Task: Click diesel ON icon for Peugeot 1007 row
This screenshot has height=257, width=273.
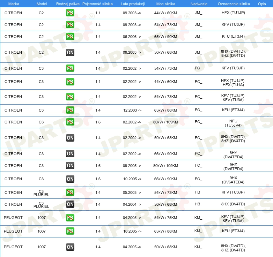Action: pos(70,247)
